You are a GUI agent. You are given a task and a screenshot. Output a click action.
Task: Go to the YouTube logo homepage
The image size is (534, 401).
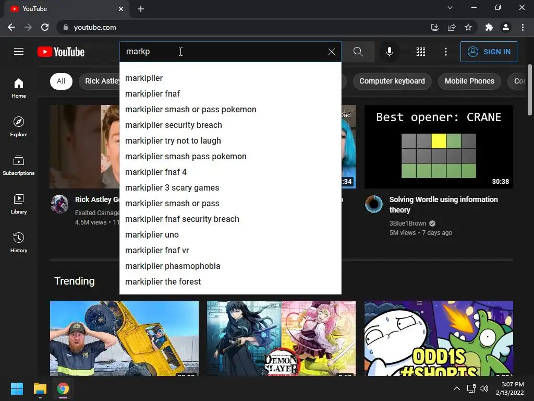point(61,52)
